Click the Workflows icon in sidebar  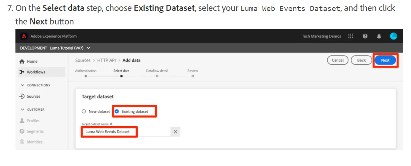(x=22, y=72)
